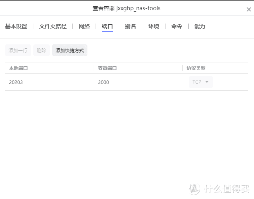Screen dimensions: 254x199
Task: Open the 命令 tab
Action: 177,26
